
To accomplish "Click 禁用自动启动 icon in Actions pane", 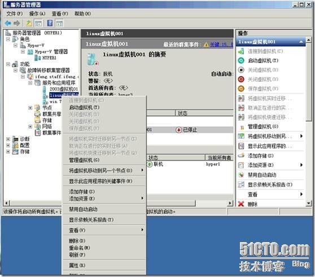I will coord(241,175).
